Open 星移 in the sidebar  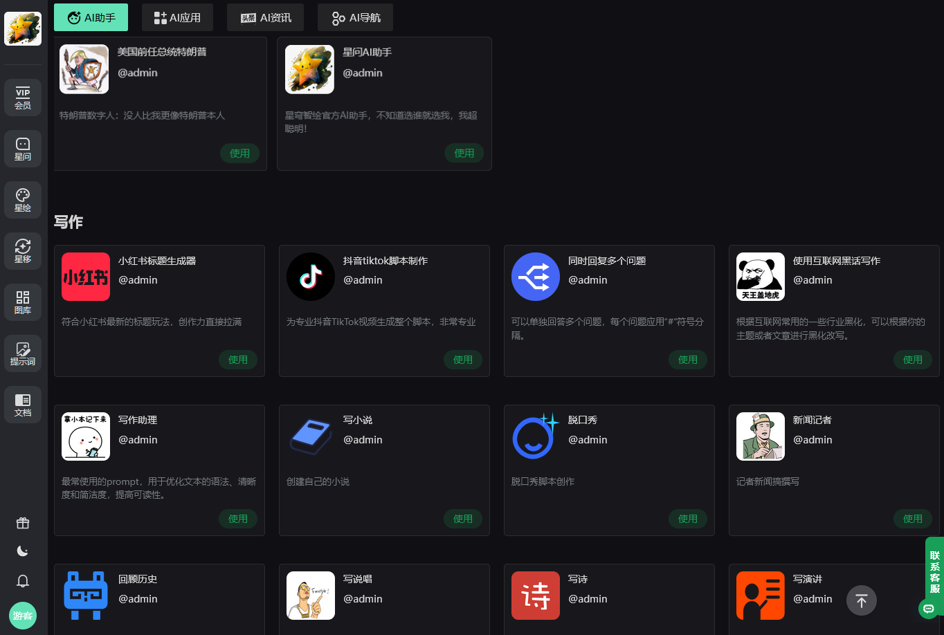[23, 251]
